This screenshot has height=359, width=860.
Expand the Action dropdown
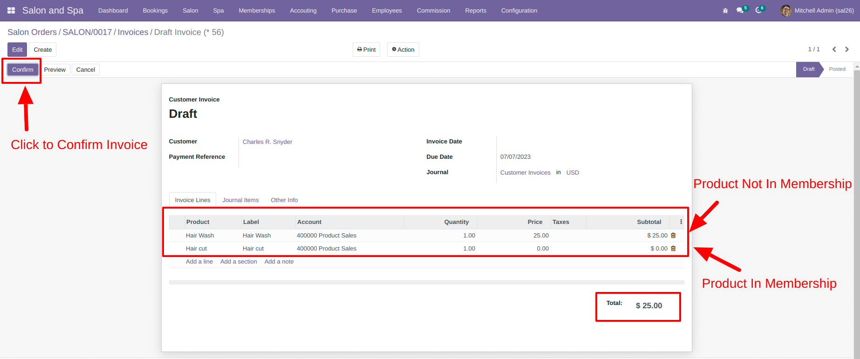pos(403,50)
